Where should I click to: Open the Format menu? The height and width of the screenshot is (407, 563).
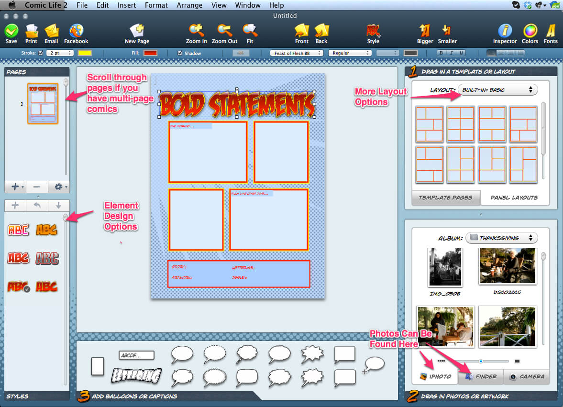(156, 5)
